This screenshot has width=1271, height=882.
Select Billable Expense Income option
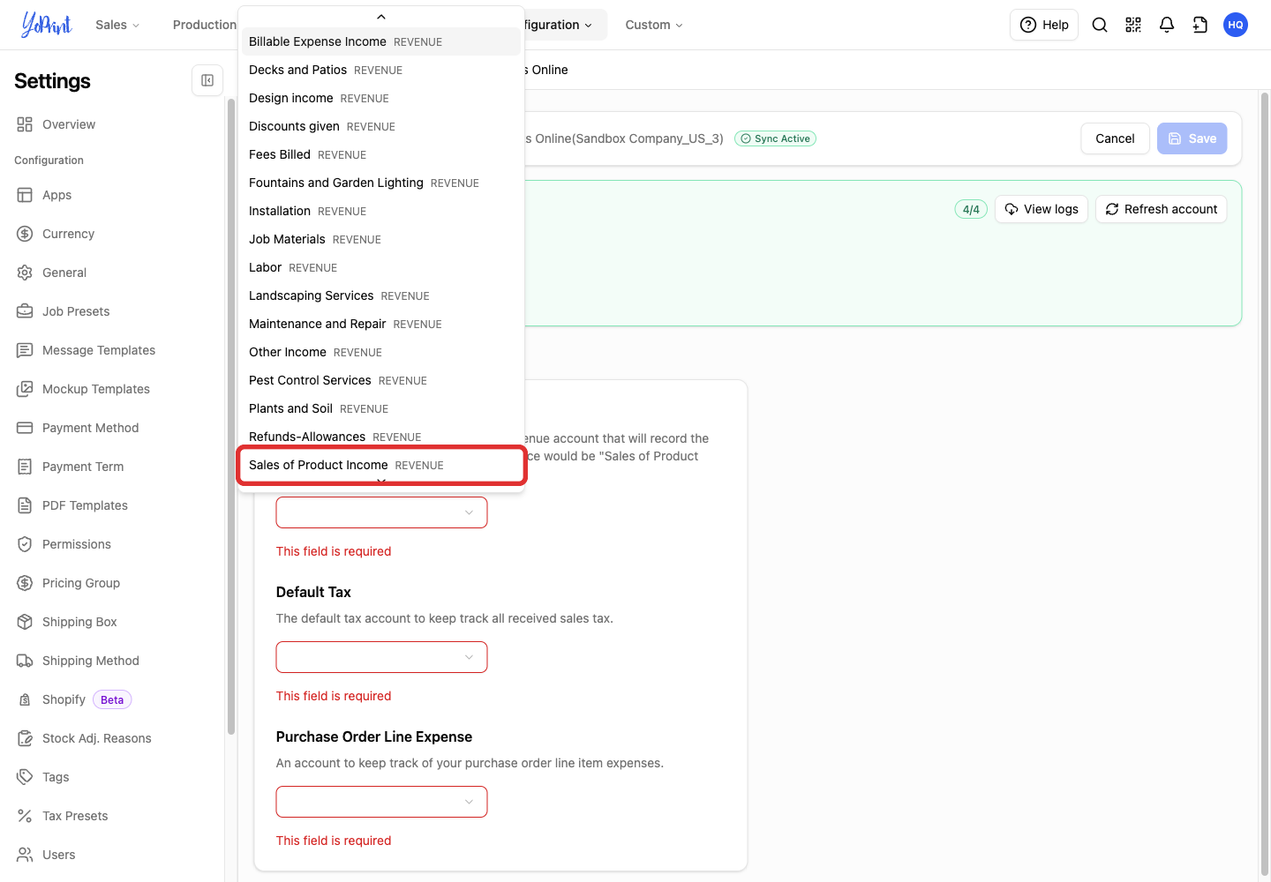click(381, 41)
